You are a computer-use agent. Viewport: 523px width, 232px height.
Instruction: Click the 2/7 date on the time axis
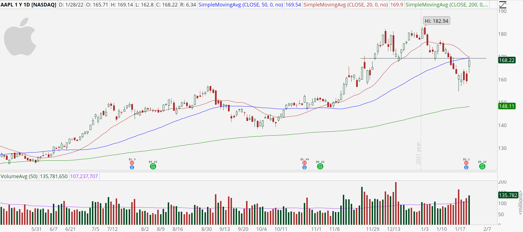click(487, 229)
